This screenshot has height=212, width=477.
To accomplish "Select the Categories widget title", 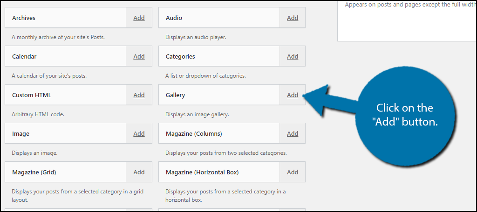I will [x=180, y=57].
